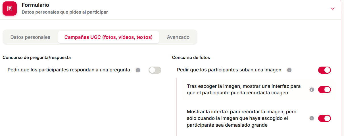Enable asking participants to answer a question
The width and height of the screenshot is (344, 136).
pyautogui.click(x=155, y=70)
